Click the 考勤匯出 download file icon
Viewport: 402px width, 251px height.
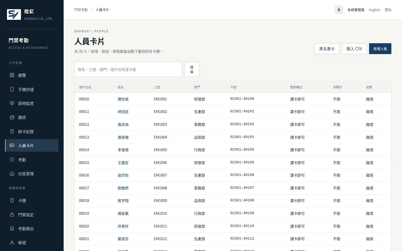point(12,228)
